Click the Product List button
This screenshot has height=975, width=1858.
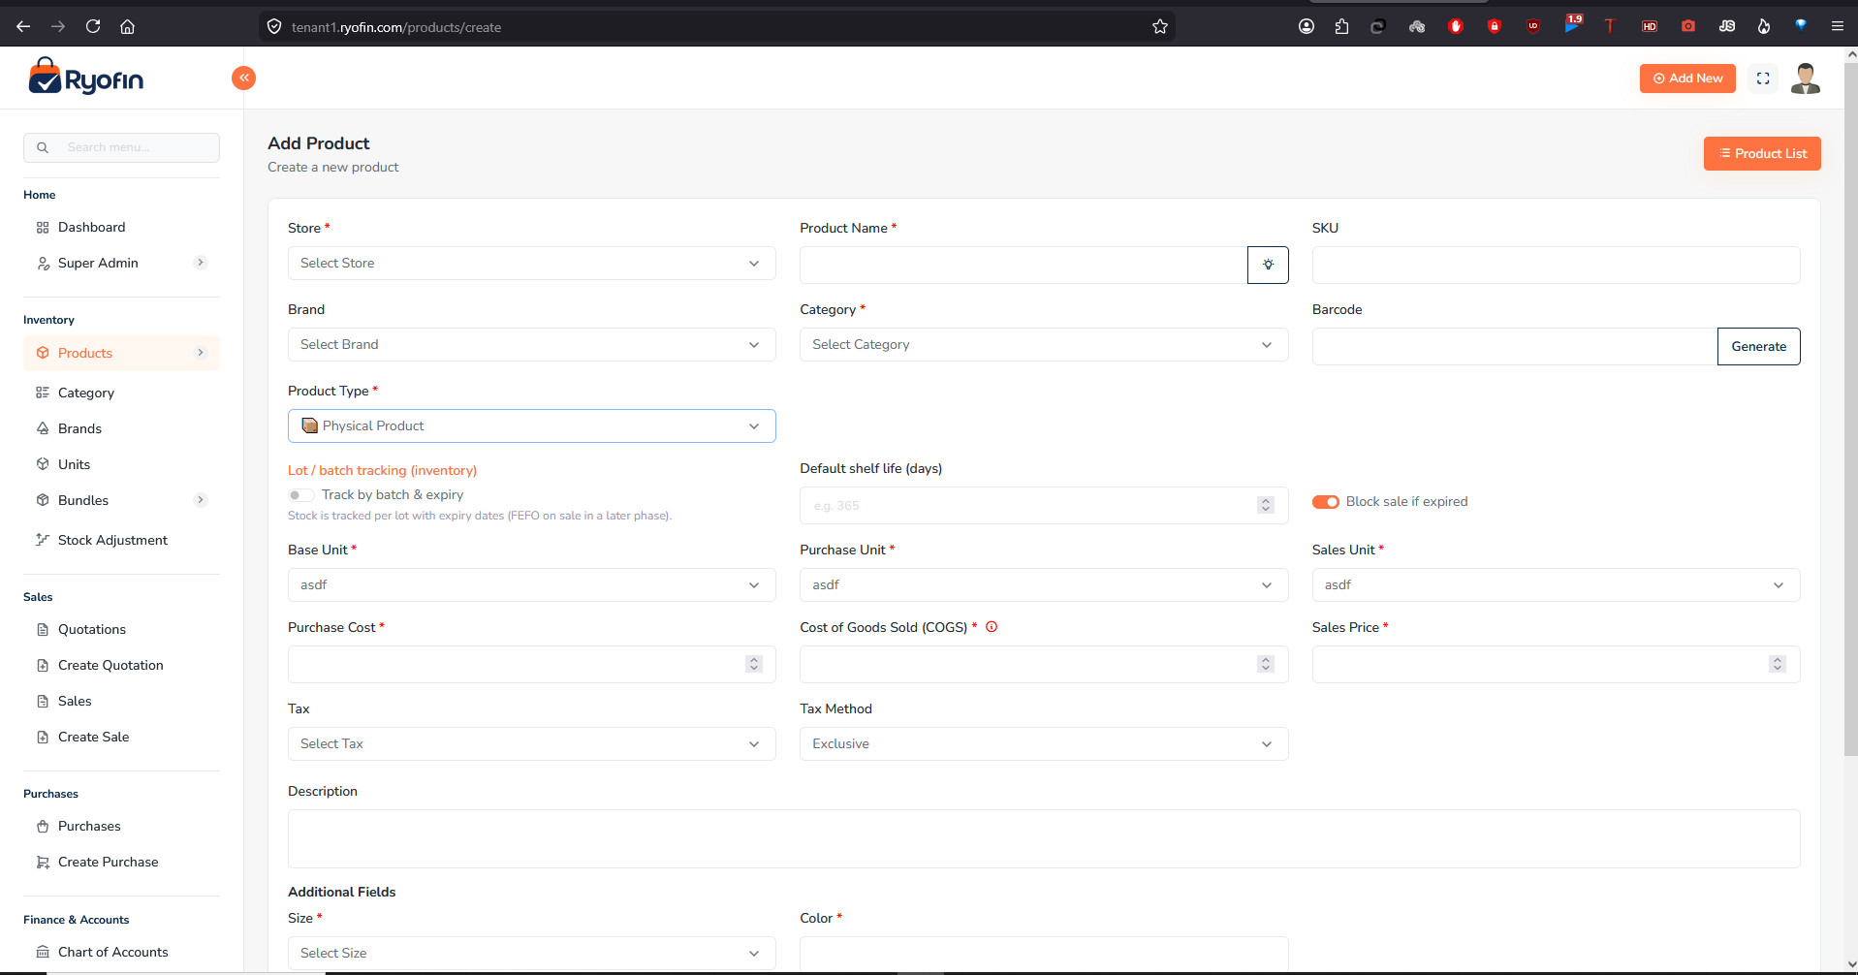coord(1762,153)
